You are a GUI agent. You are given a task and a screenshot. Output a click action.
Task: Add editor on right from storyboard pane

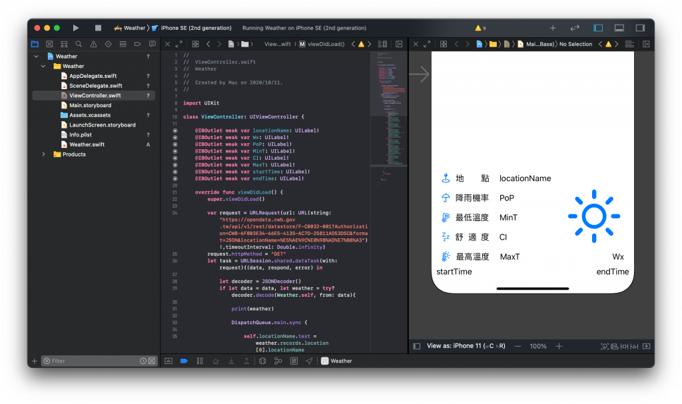point(646,44)
